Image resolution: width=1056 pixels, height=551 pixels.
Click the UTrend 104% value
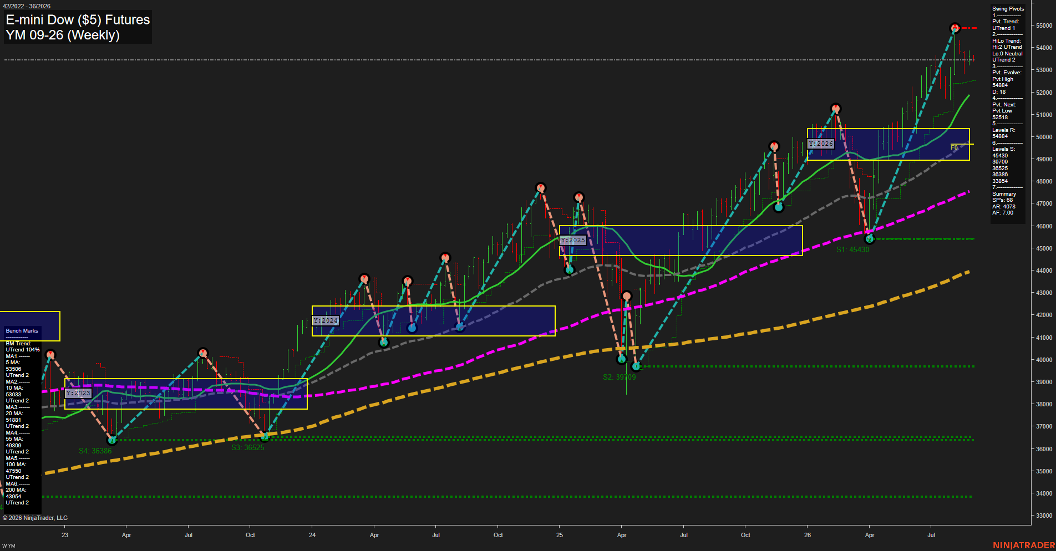(x=23, y=350)
